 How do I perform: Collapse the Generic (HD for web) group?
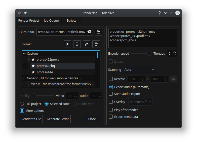click(24, 78)
